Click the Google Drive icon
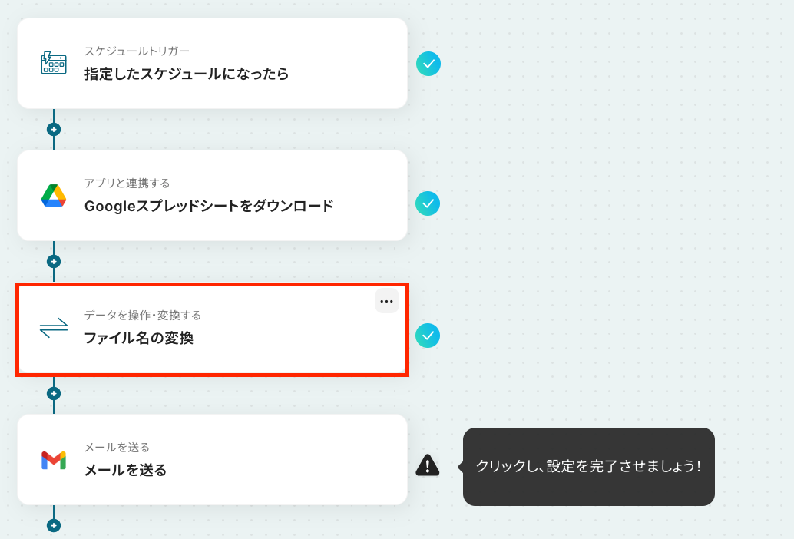 click(x=54, y=195)
